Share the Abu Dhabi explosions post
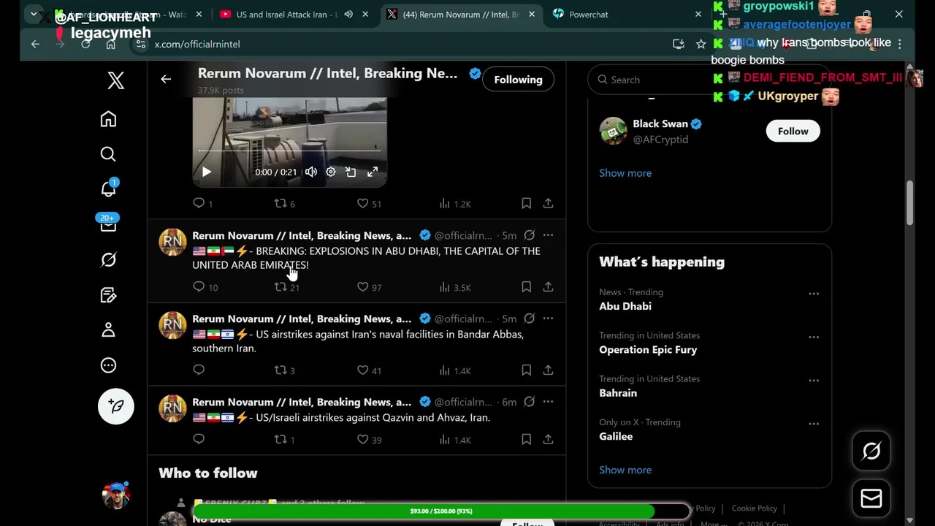Viewport: 935px width, 526px height. pyautogui.click(x=548, y=287)
